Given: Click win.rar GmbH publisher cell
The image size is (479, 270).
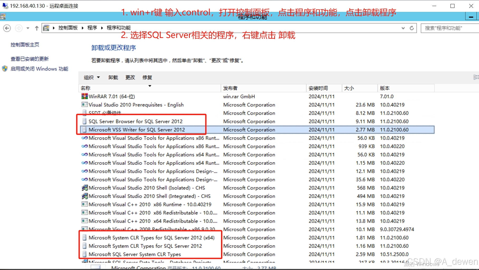Looking at the screenshot, I should coord(239,97).
